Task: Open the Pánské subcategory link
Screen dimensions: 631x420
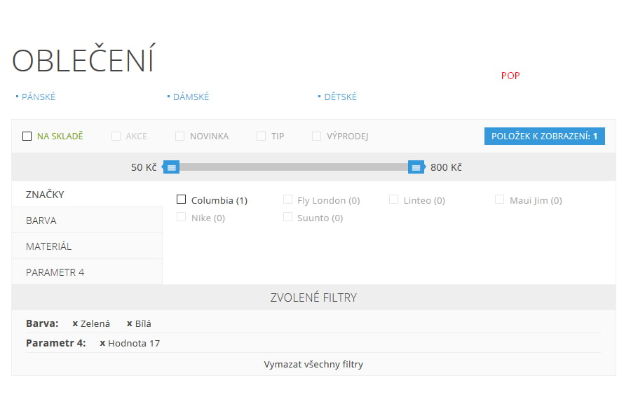Action: pos(39,97)
